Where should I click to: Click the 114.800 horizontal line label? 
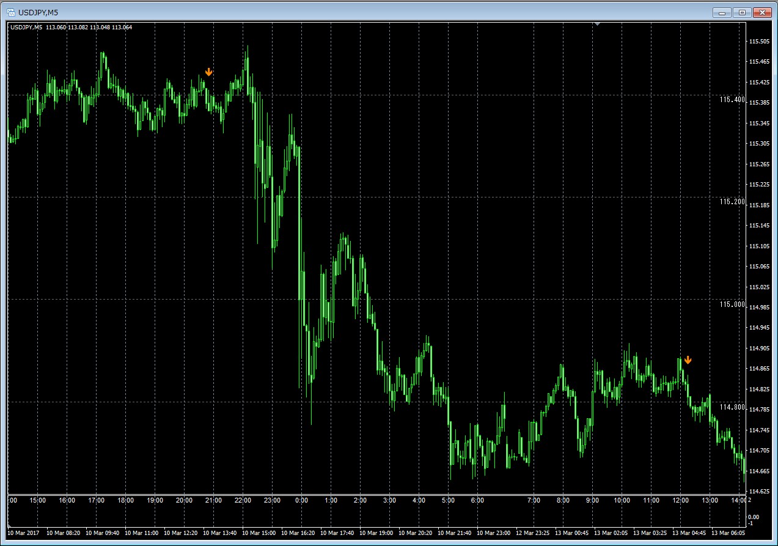coord(732,407)
